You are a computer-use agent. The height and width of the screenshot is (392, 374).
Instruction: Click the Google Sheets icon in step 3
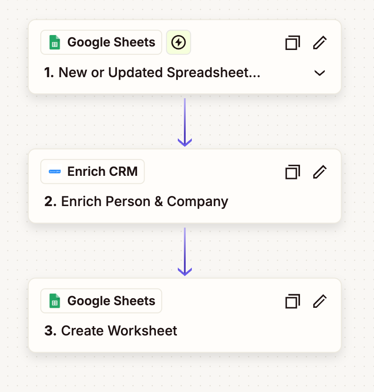click(54, 301)
